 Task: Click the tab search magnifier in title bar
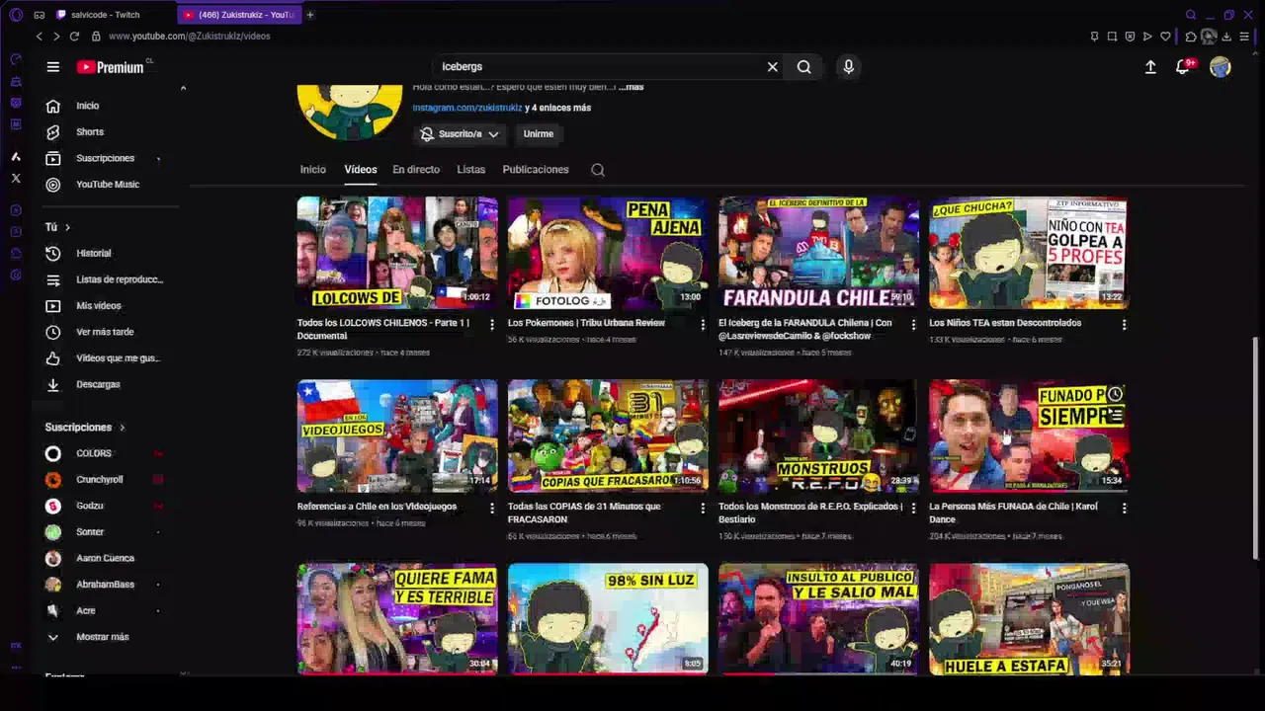pos(1191,15)
